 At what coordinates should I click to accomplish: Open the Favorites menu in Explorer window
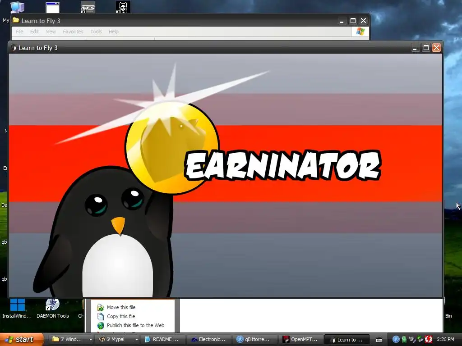pos(73,32)
